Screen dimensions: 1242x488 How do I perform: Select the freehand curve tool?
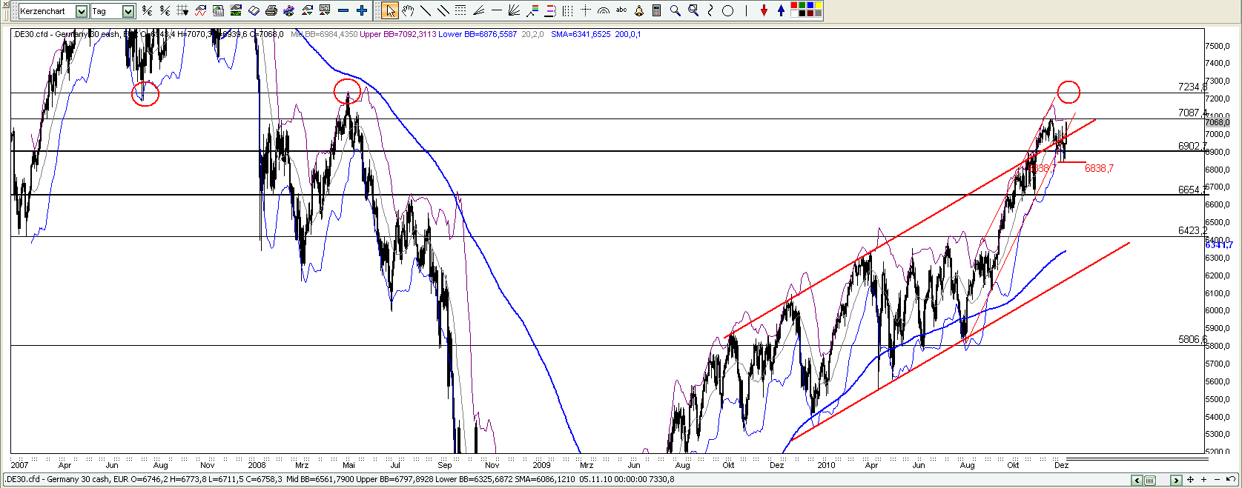(x=710, y=10)
